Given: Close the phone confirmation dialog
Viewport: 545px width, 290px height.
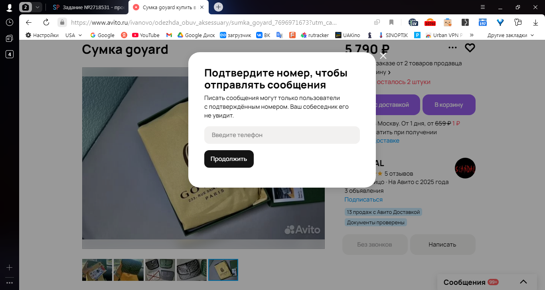Looking at the screenshot, I should (383, 56).
